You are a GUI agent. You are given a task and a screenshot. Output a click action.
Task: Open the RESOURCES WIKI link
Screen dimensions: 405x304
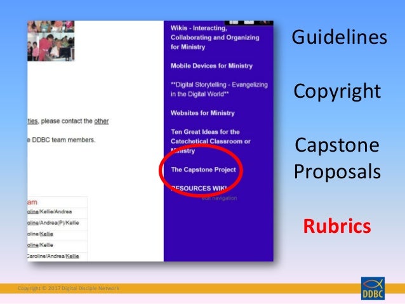[199, 188]
